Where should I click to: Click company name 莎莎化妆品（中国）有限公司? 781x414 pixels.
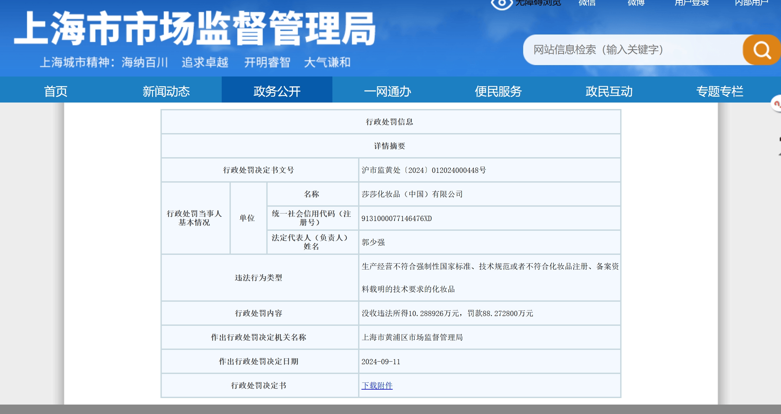pyautogui.click(x=412, y=194)
